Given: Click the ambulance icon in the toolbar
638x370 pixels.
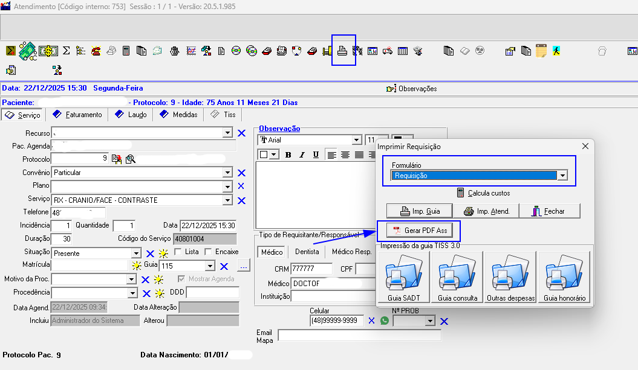Looking at the screenshot, I should click(387, 51).
